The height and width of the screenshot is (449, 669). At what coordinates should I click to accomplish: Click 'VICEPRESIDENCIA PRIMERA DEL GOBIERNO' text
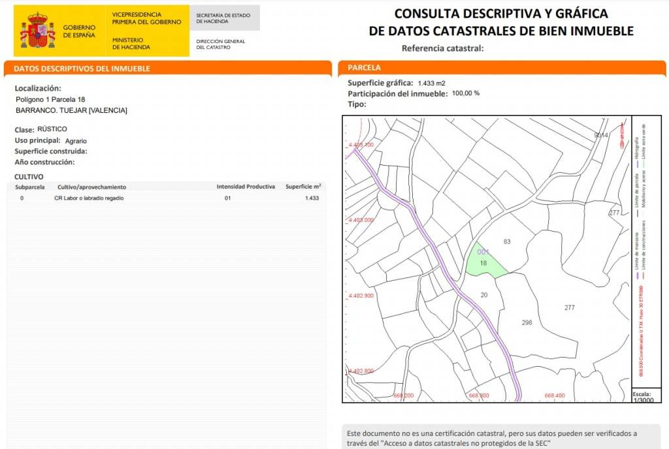tap(146, 18)
